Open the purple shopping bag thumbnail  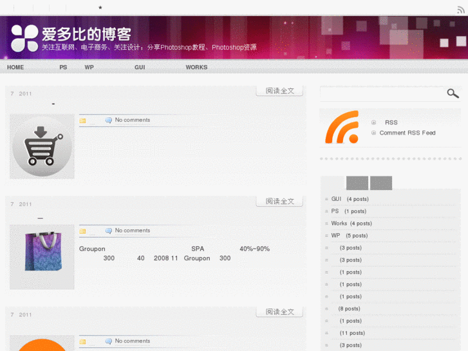(42, 257)
